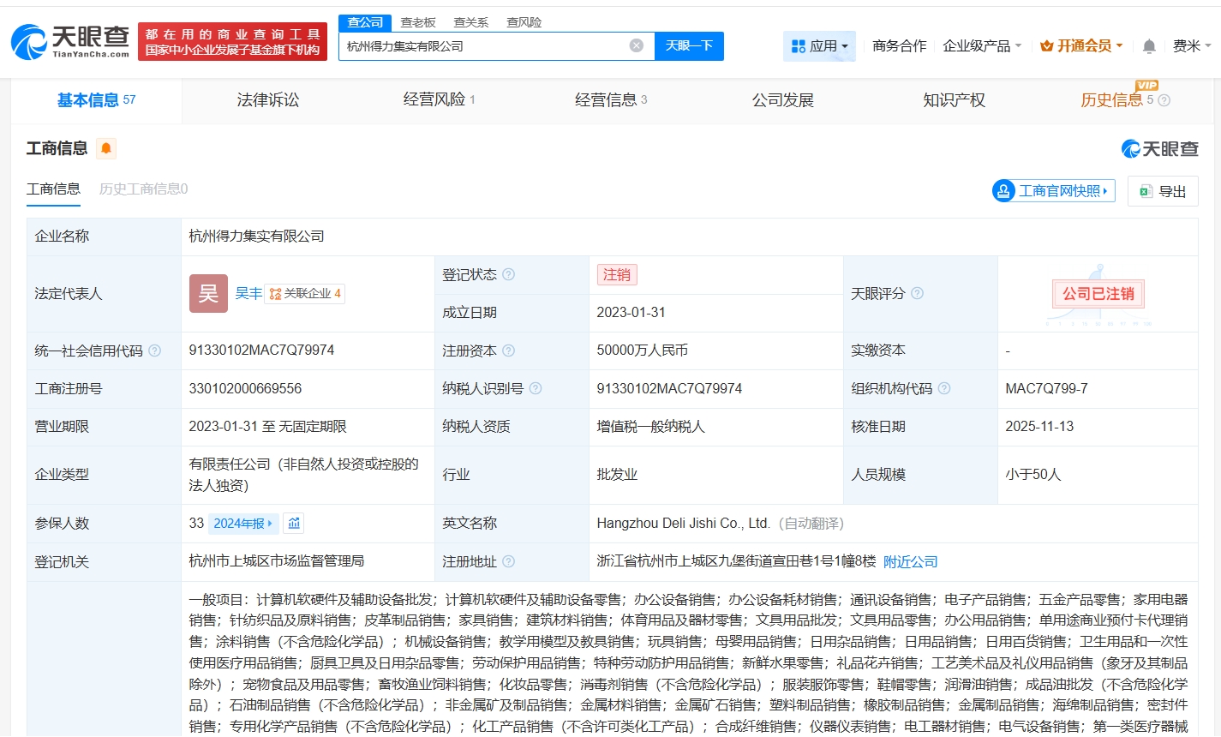
Task: Switch to the 法律诉讼 tab
Action: coord(267,100)
